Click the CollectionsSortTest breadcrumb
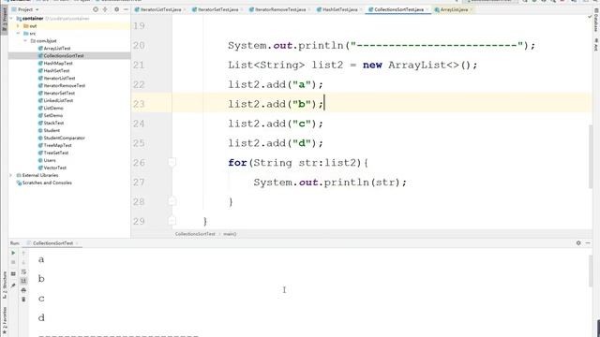Image resolution: width=600 pixels, height=337 pixels. (x=195, y=234)
